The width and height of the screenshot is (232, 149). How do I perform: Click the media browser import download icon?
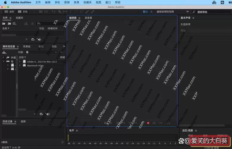[x=4, y=52]
